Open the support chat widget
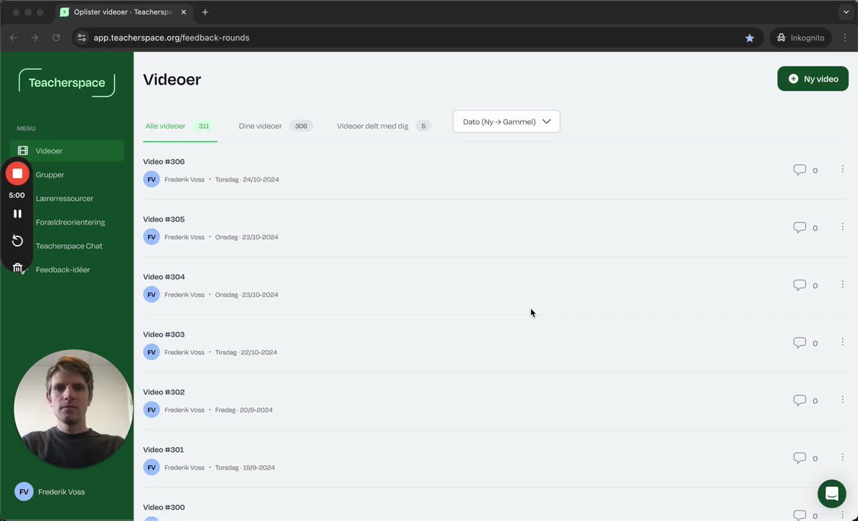 (x=832, y=493)
